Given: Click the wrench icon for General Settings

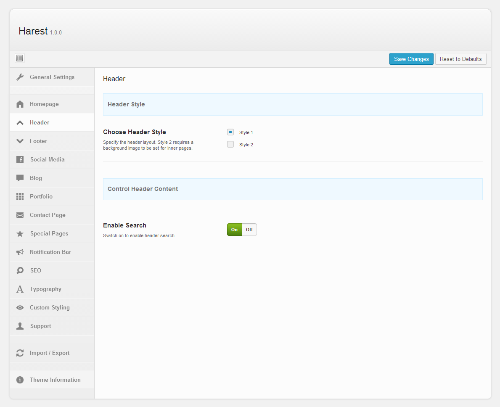Looking at the screenshot, I should pos(20,77).
